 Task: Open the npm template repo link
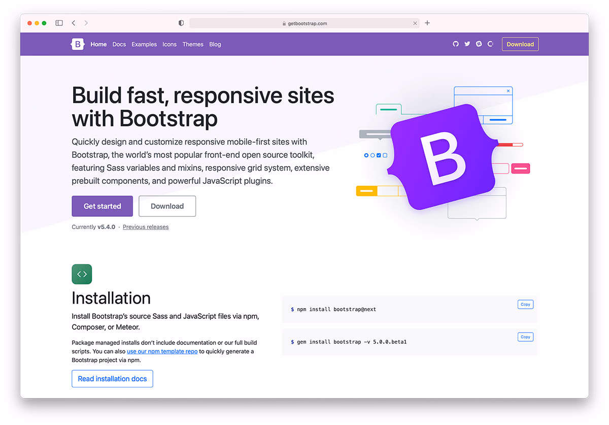point(162,351)
